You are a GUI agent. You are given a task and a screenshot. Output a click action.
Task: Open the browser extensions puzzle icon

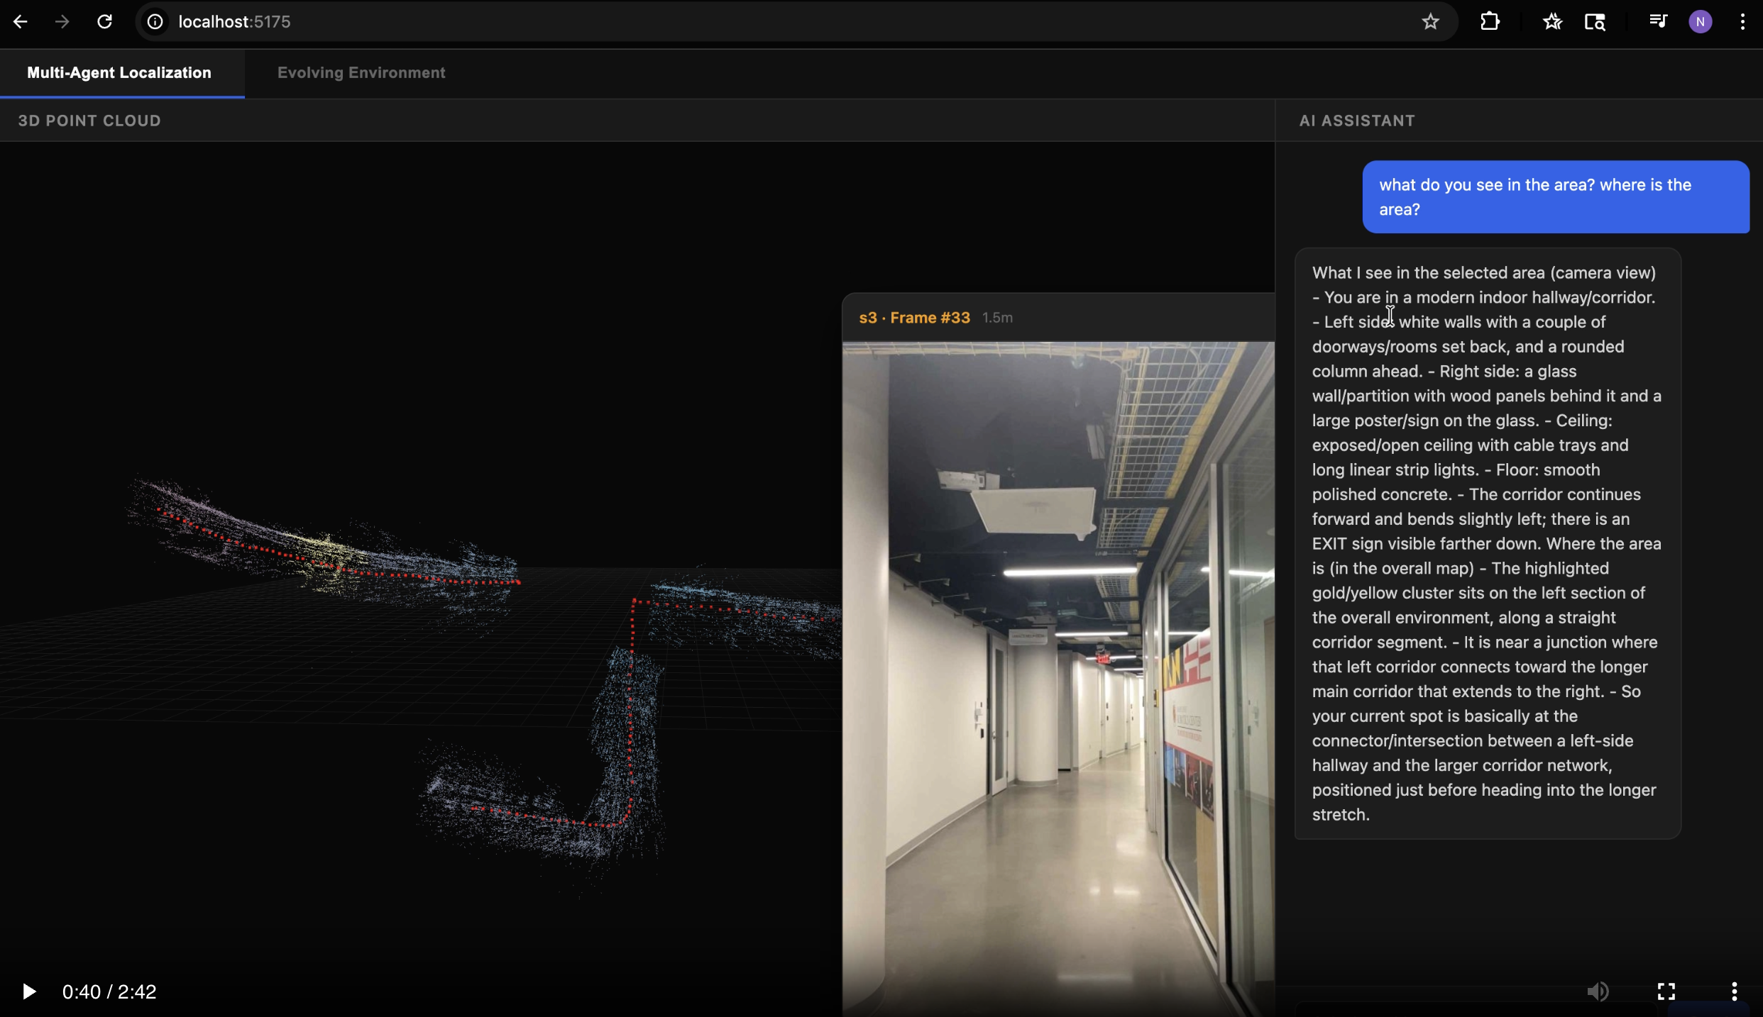1490,21
